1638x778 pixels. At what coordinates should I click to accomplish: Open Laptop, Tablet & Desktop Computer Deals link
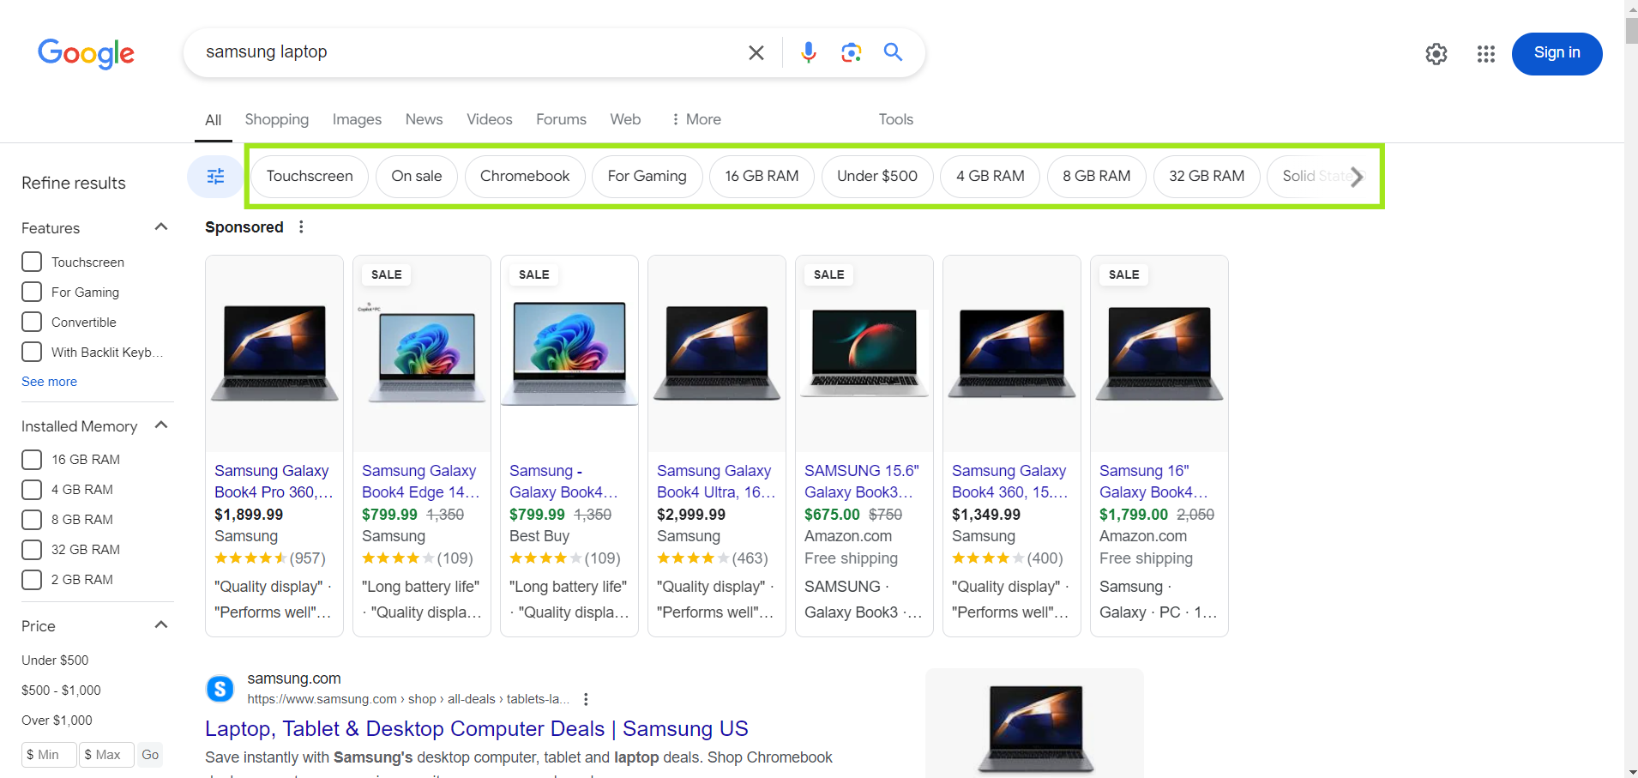click(x=477, y=728)
